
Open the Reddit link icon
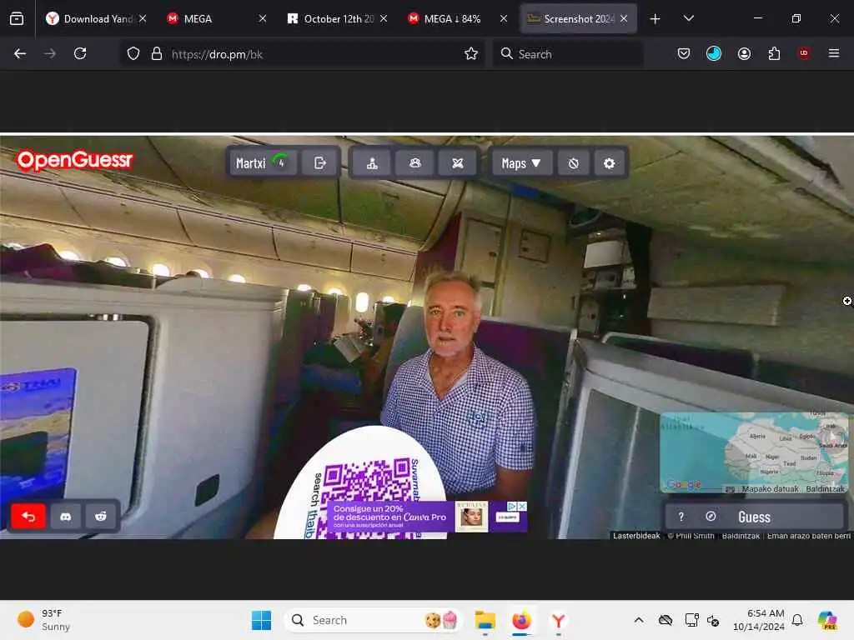coord(101,516)
